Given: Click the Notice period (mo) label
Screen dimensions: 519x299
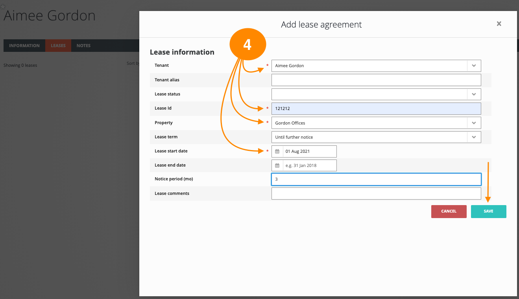Looking at the screenshot, I should point(174,179).
